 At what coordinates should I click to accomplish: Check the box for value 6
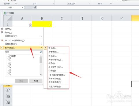pyautogui.click(x=9, y=67)
